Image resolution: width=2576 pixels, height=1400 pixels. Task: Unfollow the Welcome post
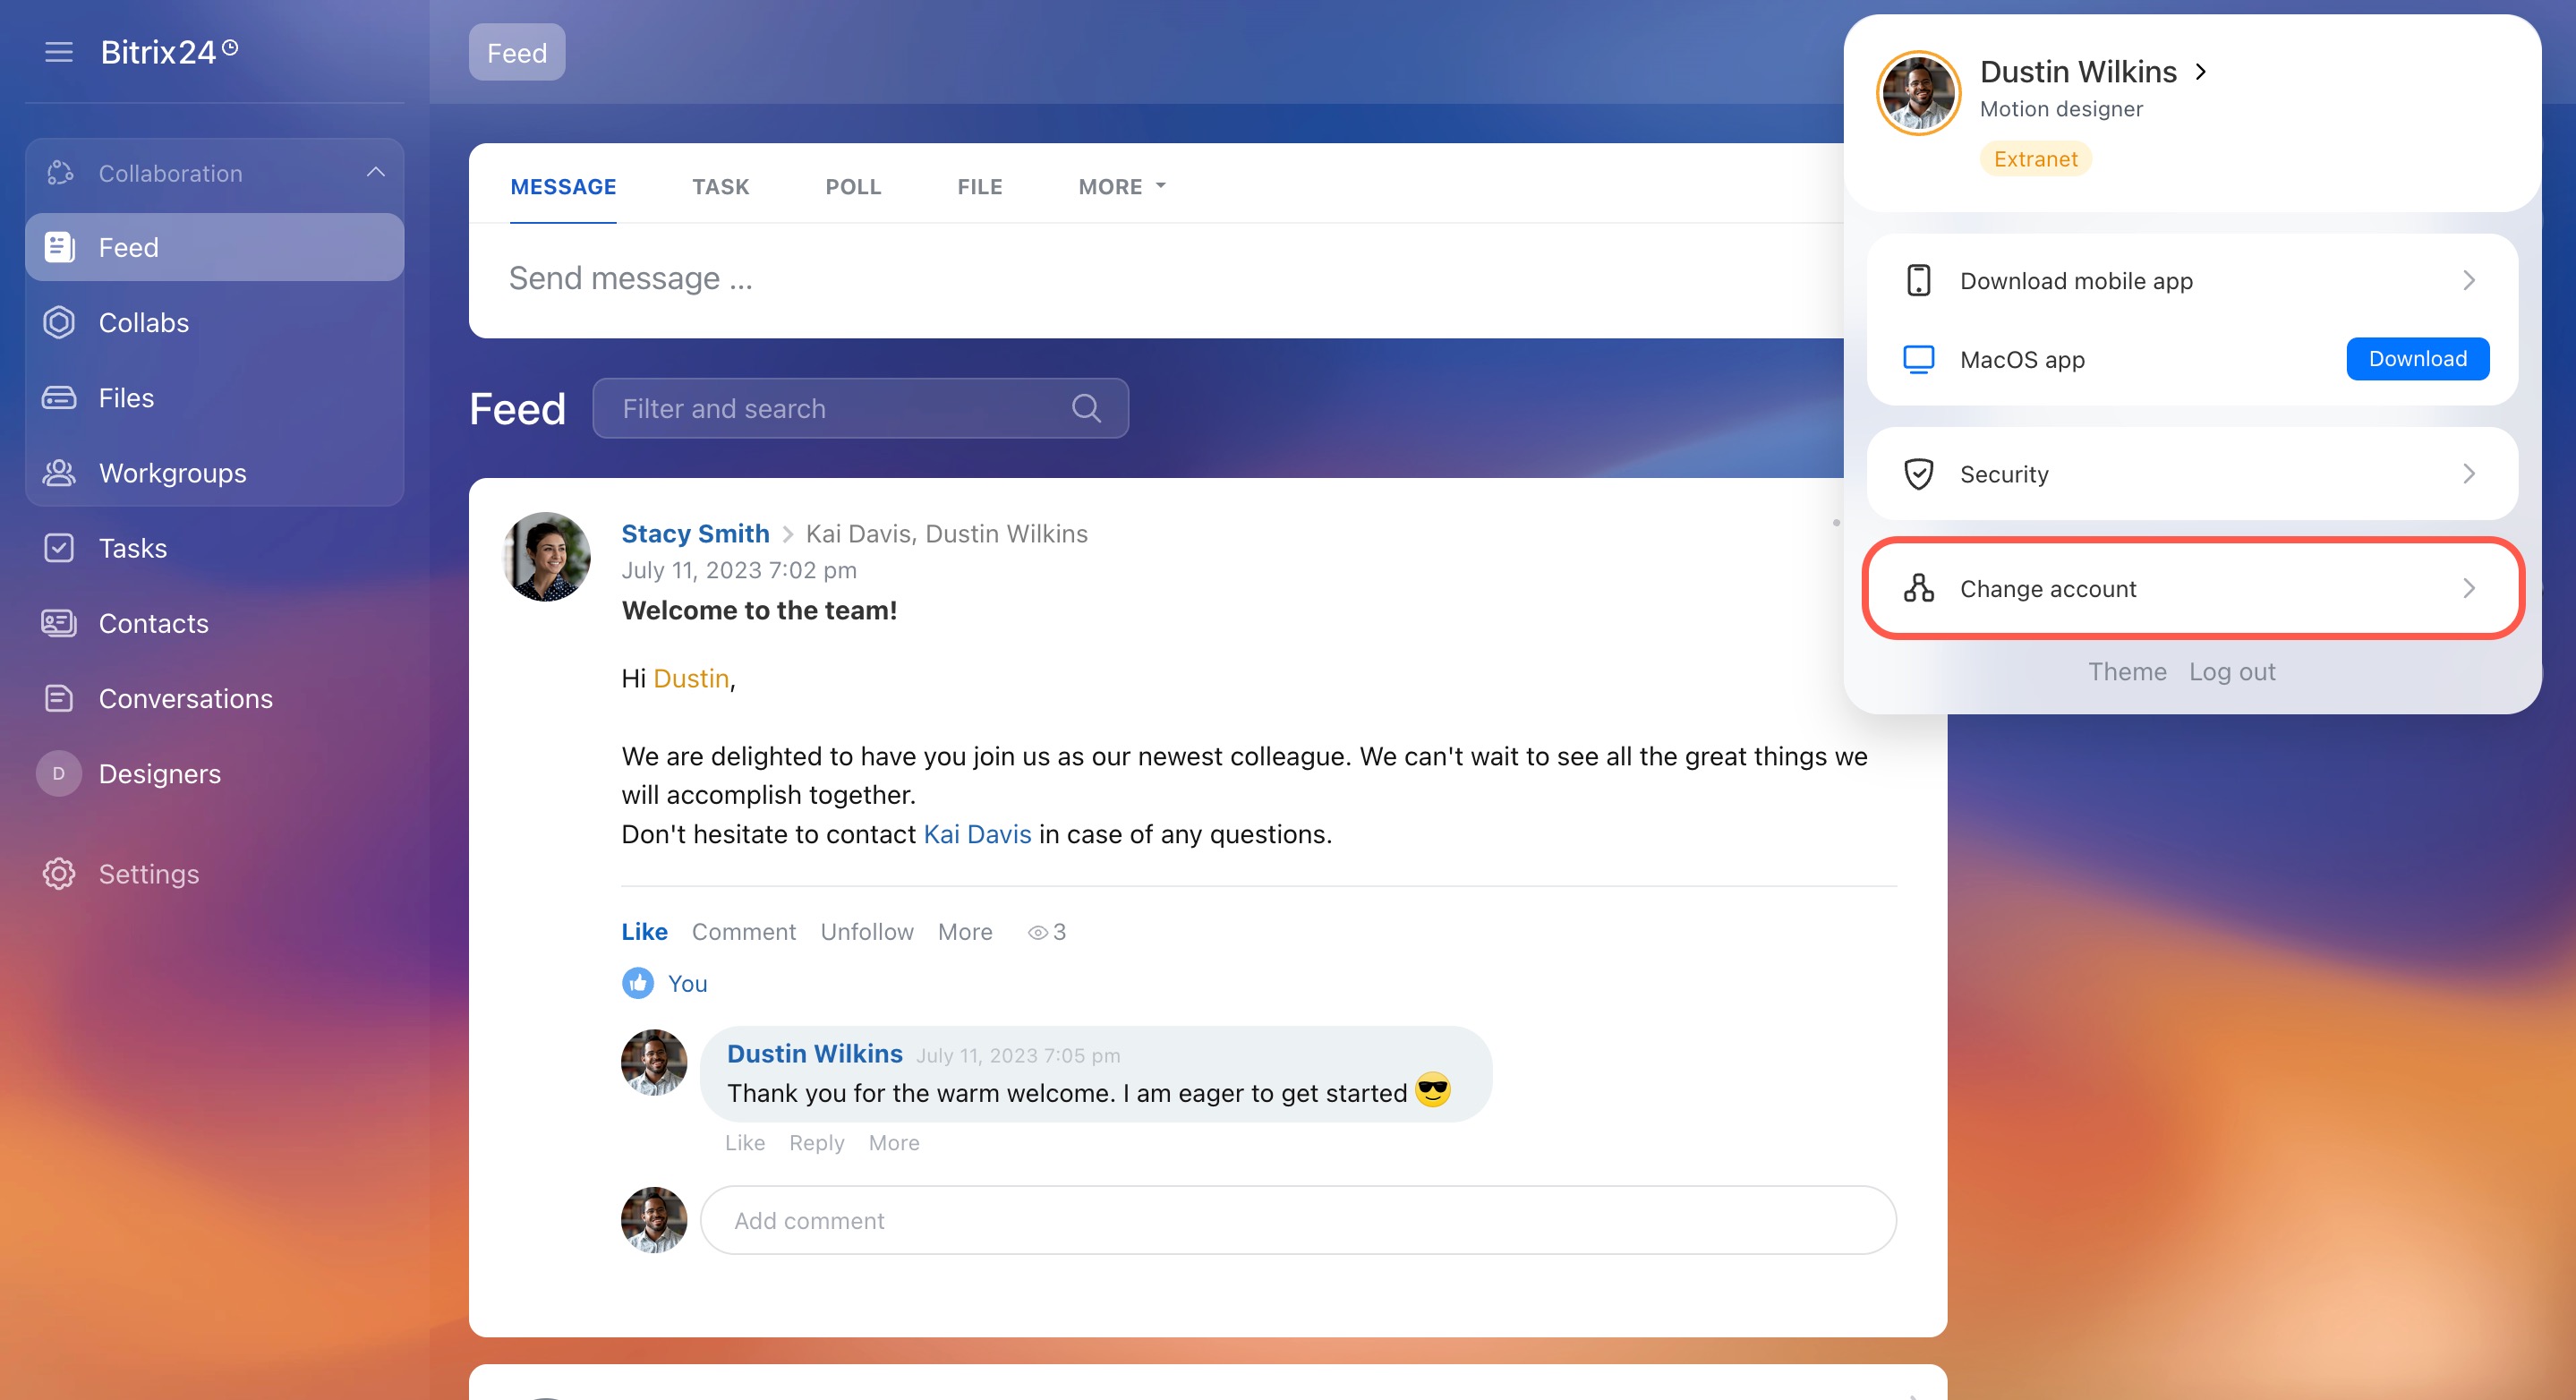867,932
